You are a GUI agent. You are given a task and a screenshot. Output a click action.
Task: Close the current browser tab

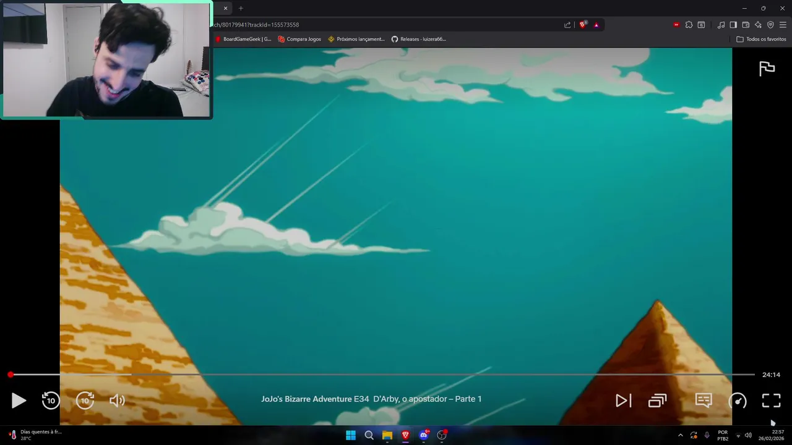click(225, 8)
